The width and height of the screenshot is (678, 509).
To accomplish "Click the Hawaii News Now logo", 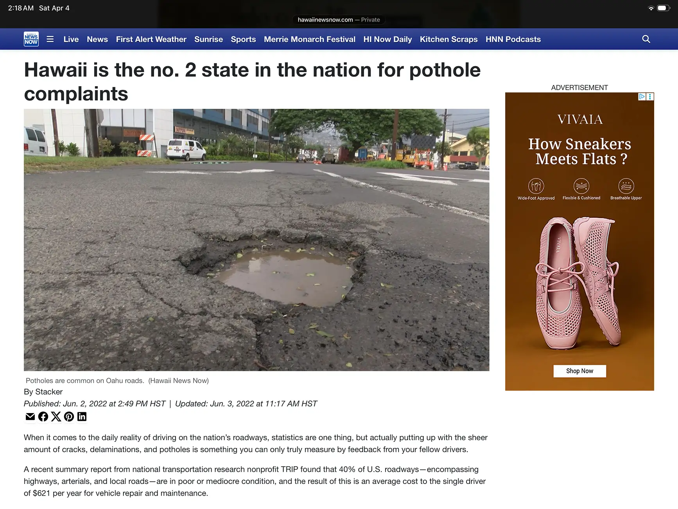I will (x=31, y=39).
